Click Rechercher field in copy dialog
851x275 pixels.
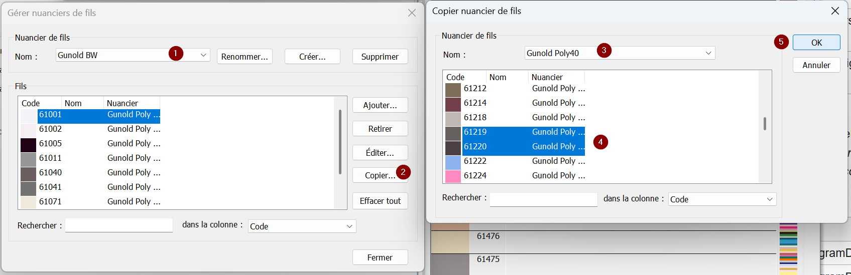point(543,199)
